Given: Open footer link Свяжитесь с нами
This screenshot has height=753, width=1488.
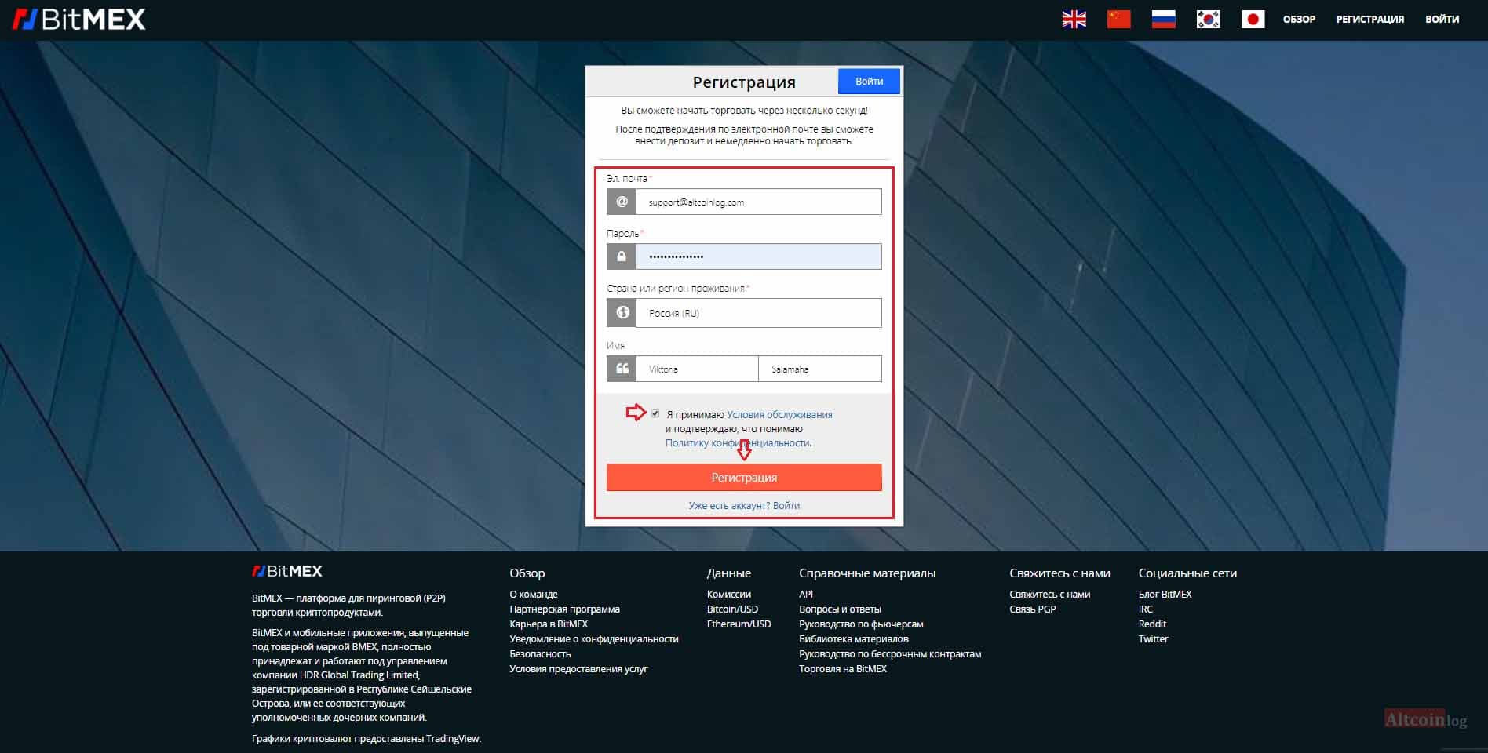Looking at the screenshot, I should (1050, 595).
